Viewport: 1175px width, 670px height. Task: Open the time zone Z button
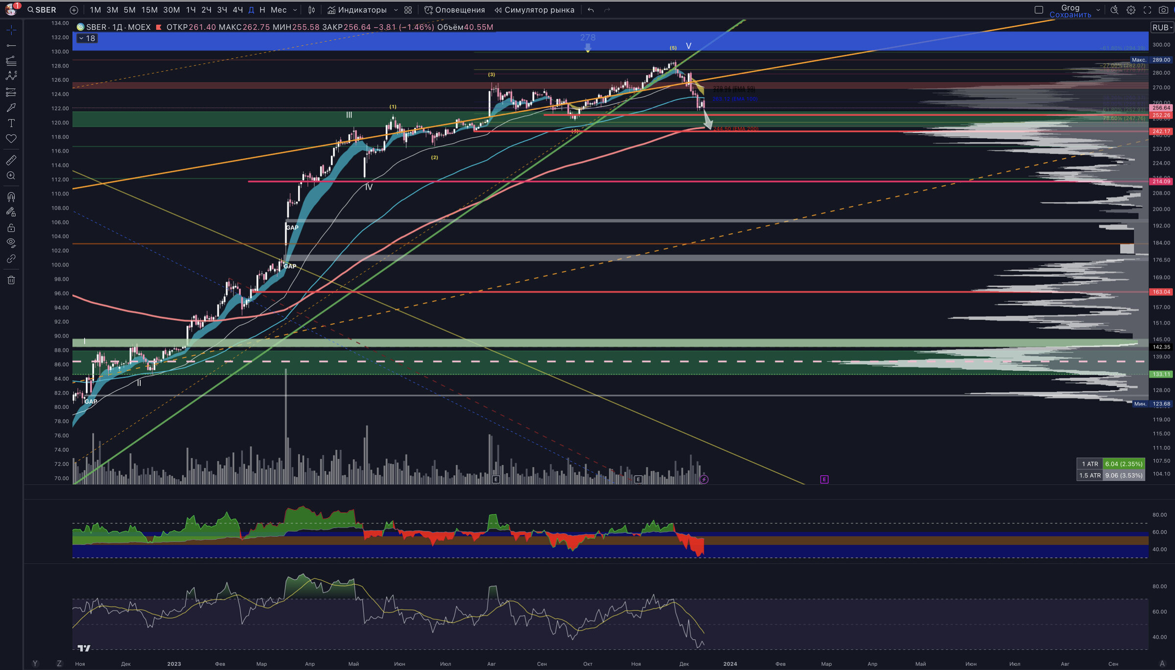[59, 664]
